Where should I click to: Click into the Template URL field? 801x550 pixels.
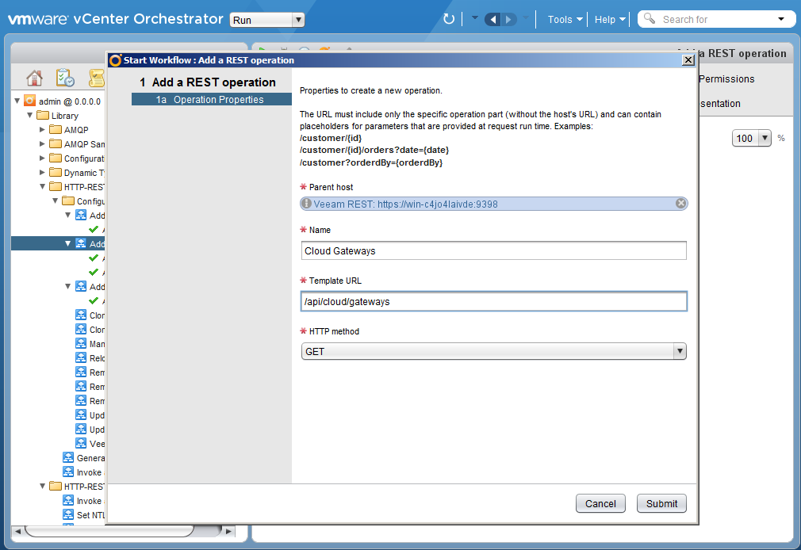[x=493, y=301]
